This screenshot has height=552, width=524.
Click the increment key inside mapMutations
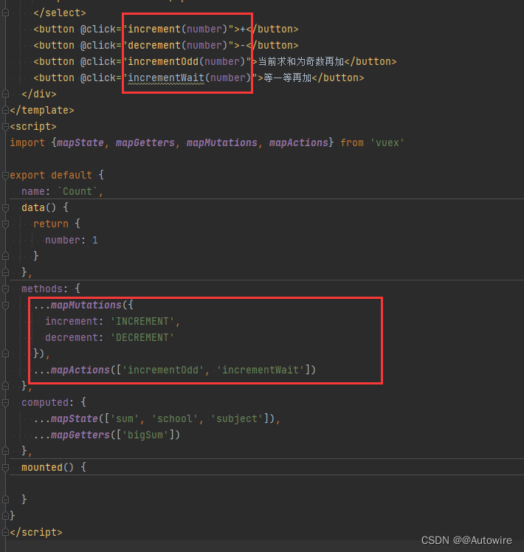[72, 322]
